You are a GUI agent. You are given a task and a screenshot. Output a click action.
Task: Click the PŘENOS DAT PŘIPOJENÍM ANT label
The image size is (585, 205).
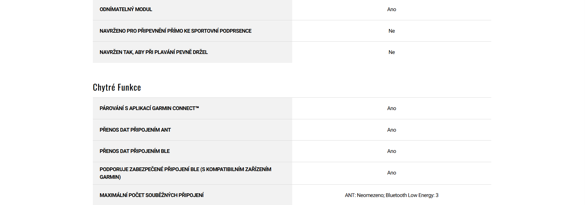click(135, 130)
